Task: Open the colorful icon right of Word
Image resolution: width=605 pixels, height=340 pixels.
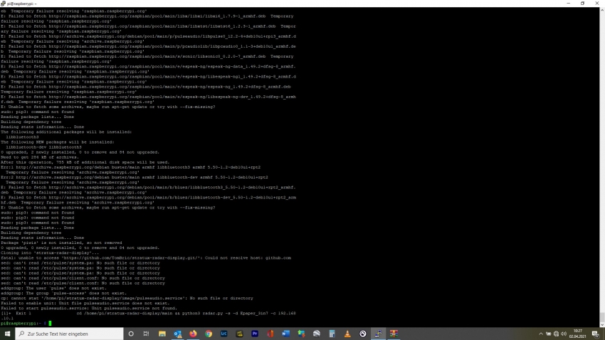Action: pyautogui.click(x=301, y=334)
